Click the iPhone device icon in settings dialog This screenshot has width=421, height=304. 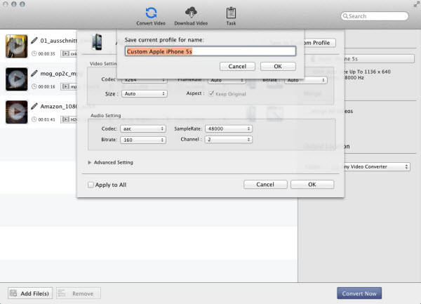pyautogui.click(x=97, y=42)
